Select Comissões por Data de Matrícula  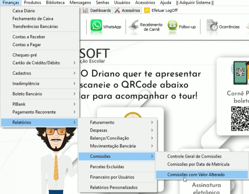202,164
